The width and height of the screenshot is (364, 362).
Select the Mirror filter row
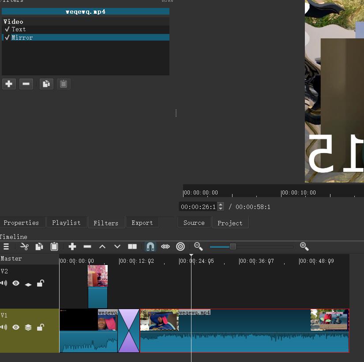pyautogui.click(x=86, y=37)
